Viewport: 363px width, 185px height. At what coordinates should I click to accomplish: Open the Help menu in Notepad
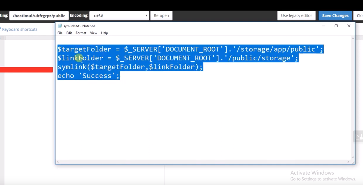[x=104, y=33]
